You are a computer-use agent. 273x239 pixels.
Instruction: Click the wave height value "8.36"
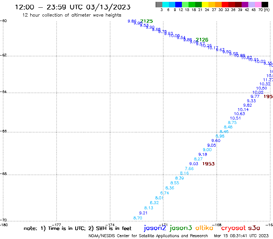(x=170, y=188)
